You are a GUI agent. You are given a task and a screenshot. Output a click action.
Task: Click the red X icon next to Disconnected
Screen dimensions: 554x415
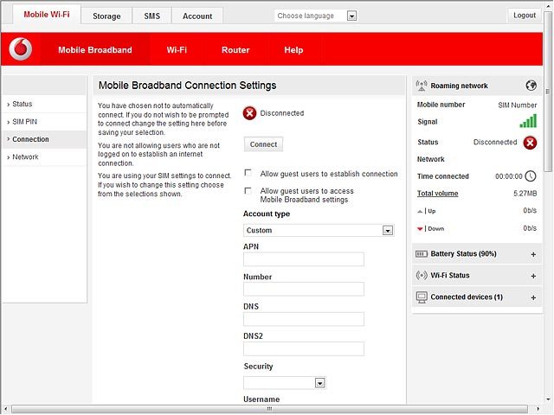(249, 113)
